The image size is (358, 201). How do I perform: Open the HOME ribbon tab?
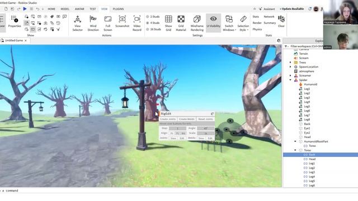point(51,9)
